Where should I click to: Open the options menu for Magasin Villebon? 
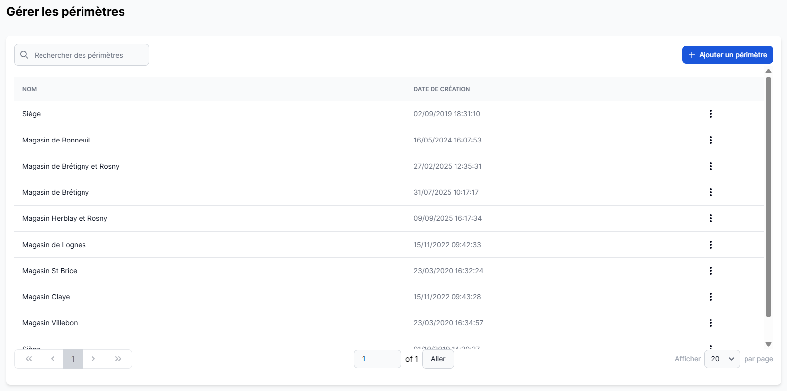(x=710, y=323)
